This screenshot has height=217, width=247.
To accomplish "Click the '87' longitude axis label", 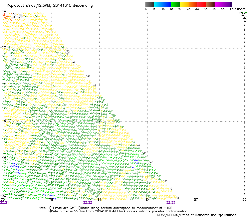I will (x=196, y=200).
